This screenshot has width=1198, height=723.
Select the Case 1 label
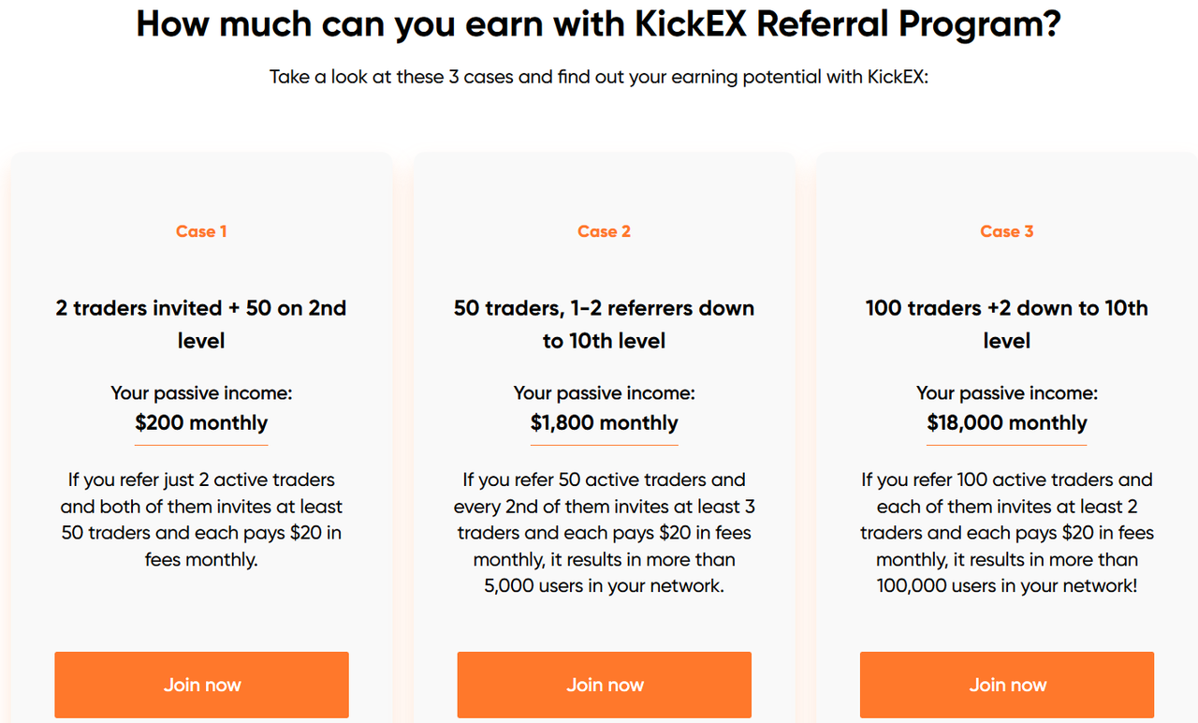coord(201,231)
